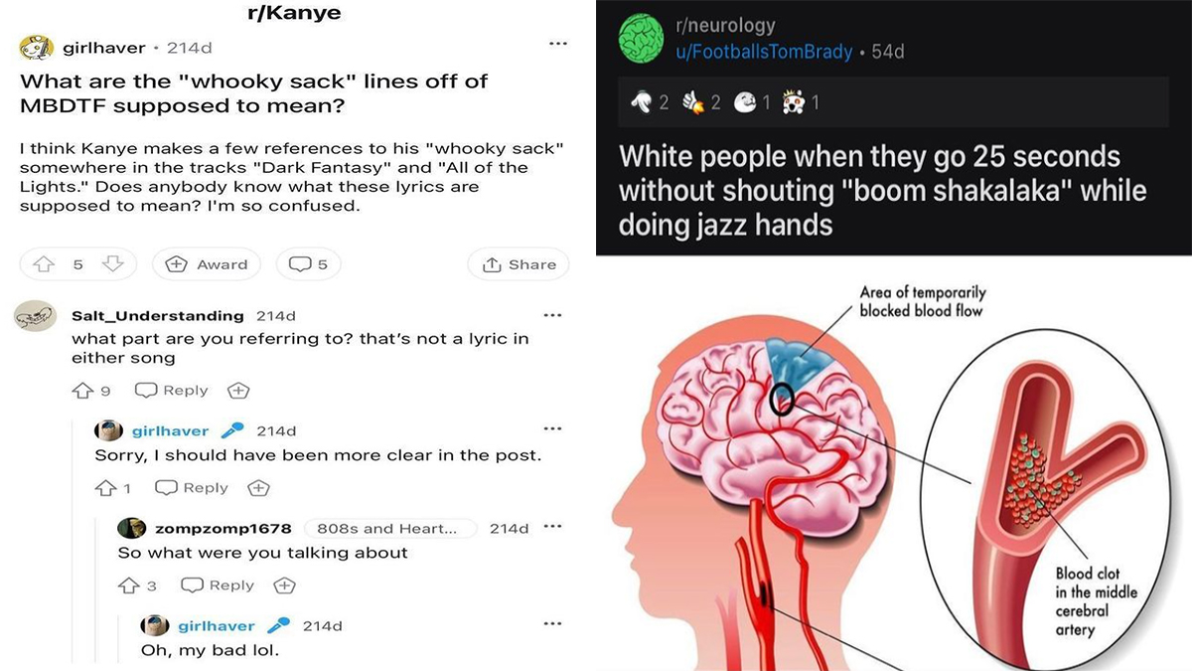Upvote Salt_Understanding's comment
1192x671 pixels.
(81, 391)
